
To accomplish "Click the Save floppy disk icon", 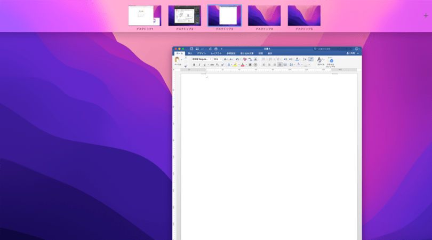I will click(x=197, y=49).
